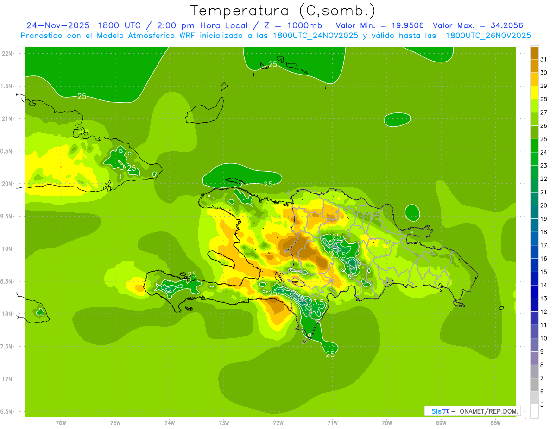Click the title 'Temperatura (C,somb.)'

(x=283, y=10)
